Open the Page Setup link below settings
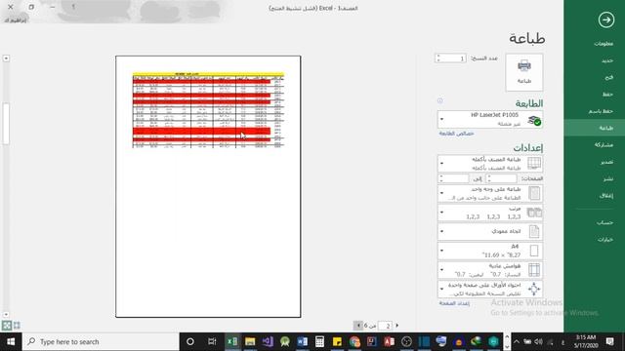 [x=454, y=303]
